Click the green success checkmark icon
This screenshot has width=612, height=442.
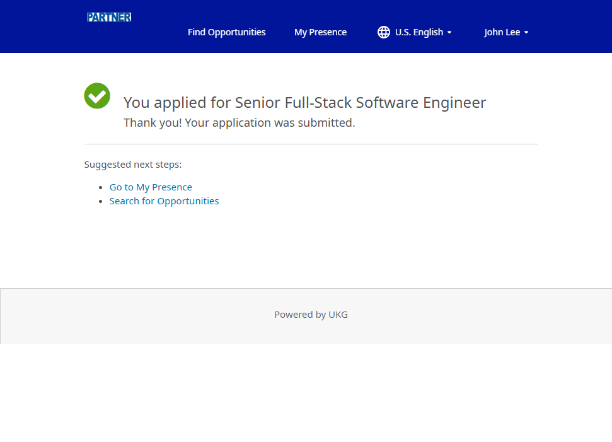point(97,96)
